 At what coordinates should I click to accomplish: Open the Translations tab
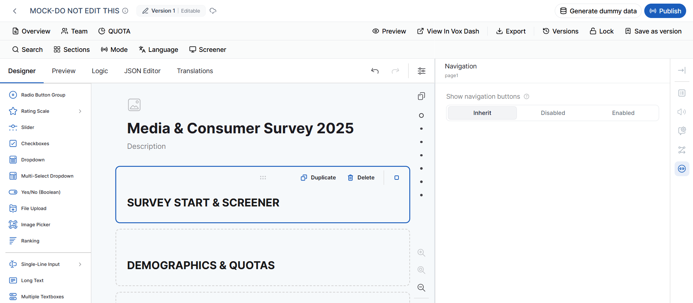tap(195, 71)
